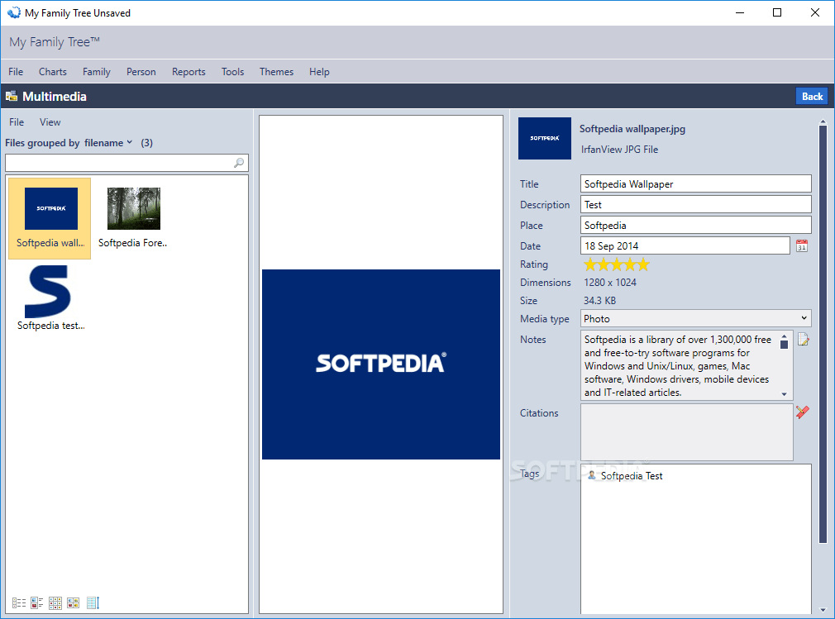This screenshot has height=619, width=835.
Task: Maximize the My Family Tree window
Action: point(777,12)
